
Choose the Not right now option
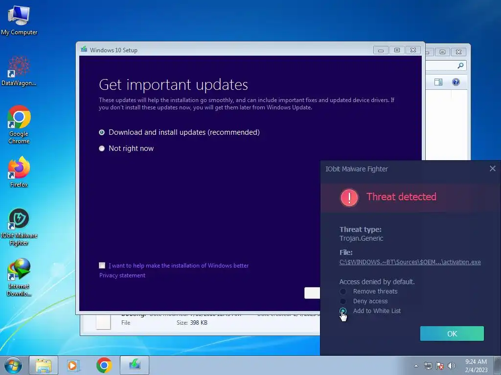tap(126, 148)
